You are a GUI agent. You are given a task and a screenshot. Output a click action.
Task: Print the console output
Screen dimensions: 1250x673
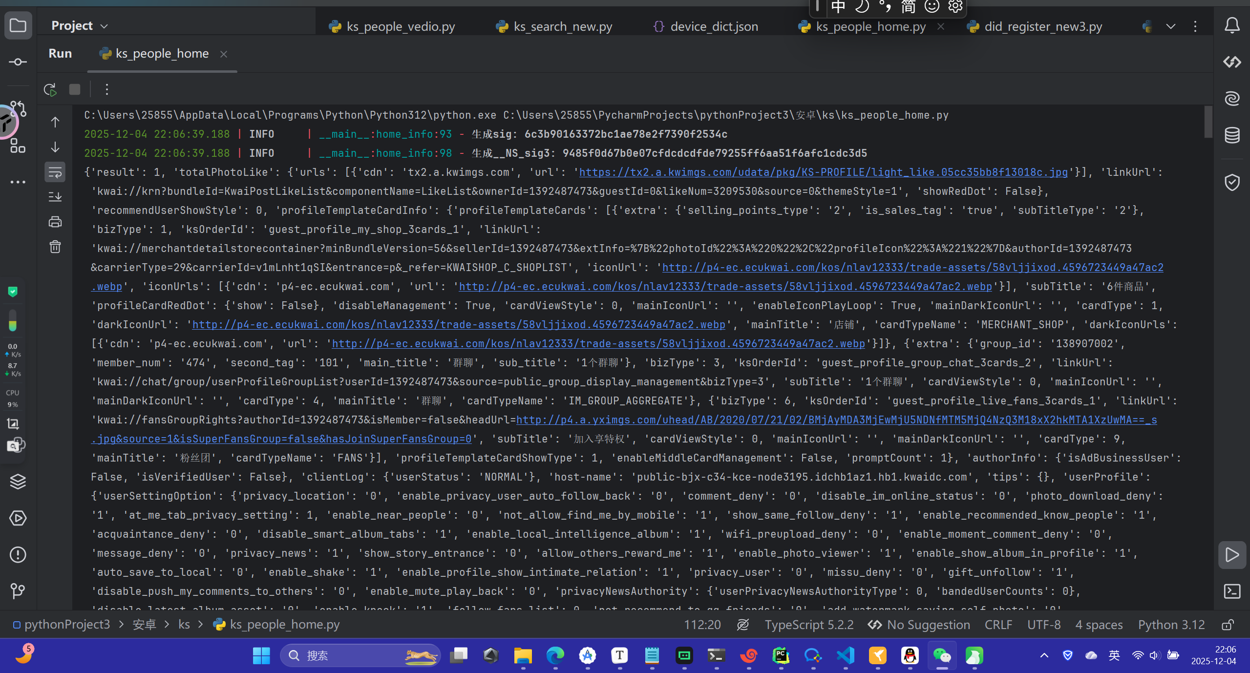[55, 222]
